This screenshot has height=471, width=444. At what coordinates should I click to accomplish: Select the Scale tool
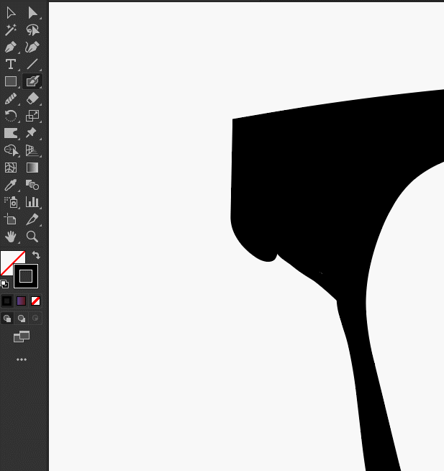32,116
